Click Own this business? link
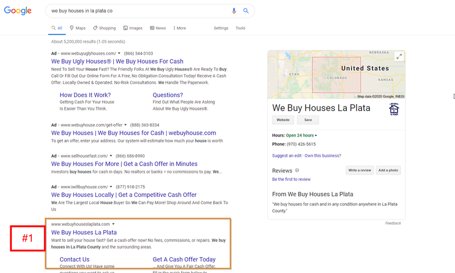Image resolution: width=455 pixels, height=273 pixels. coord(322,156)
